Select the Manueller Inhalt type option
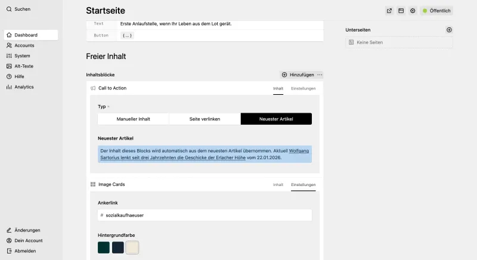Viewport: 477px width, 260px height. (134, 119)
